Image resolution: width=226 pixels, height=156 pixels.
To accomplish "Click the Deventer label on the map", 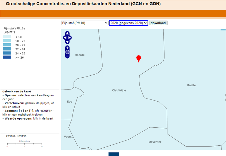I will point(155,142).
